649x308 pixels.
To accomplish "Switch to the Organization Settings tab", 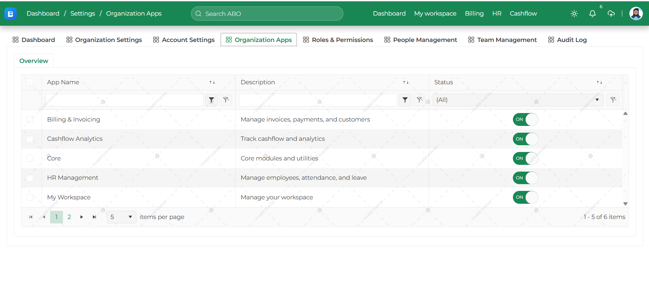I will 104,40.
